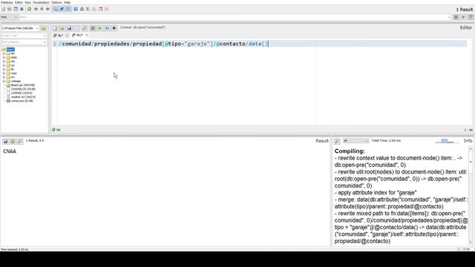This screenshot has width=475, height=267.
Task: Select the highlighted root folder in project tree
Action: (x=10, y=50)
